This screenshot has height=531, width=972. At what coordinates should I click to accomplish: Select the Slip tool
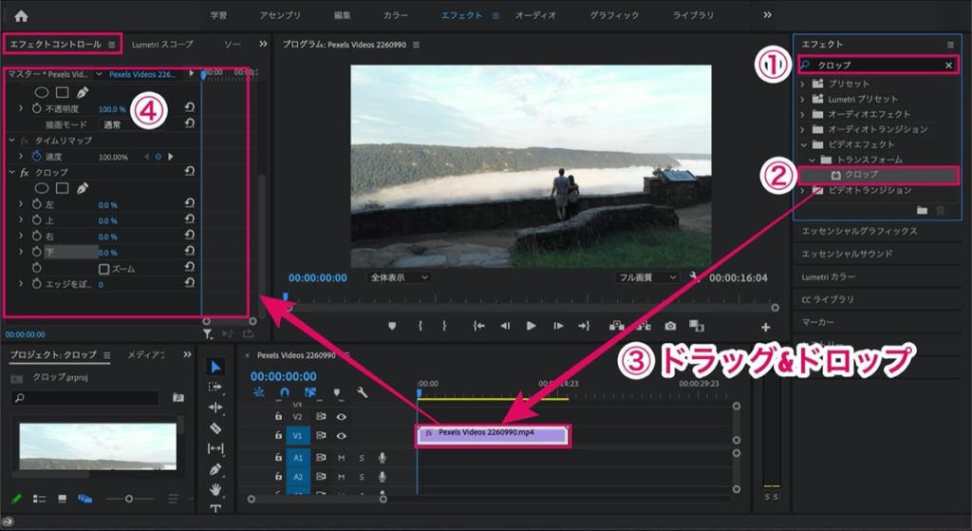(x=215, y=448)
